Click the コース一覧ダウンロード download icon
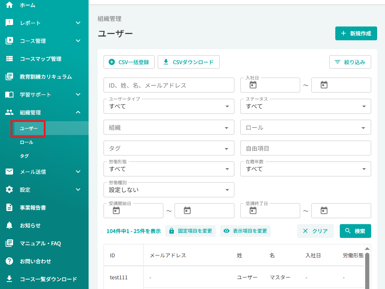This screenshot has width=385, height=289. click(x=9, y=279)
